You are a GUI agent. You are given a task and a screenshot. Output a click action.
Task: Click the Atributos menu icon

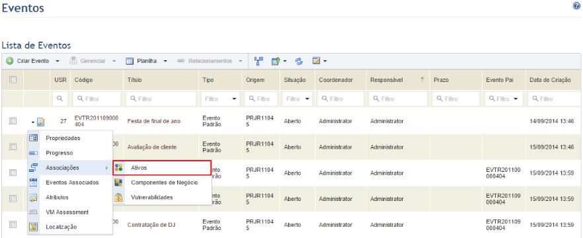(33, 198)
